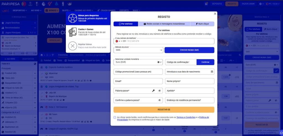Viewport: 283px width, 136px height.
Task: Switch to DESPORTOS toggle in left sidebar
Action: tap(28, 59)
